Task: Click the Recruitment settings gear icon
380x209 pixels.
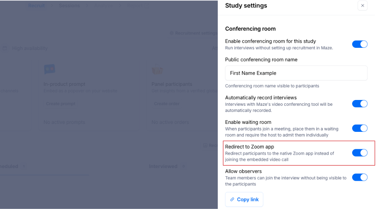Action: coord(172,33)
